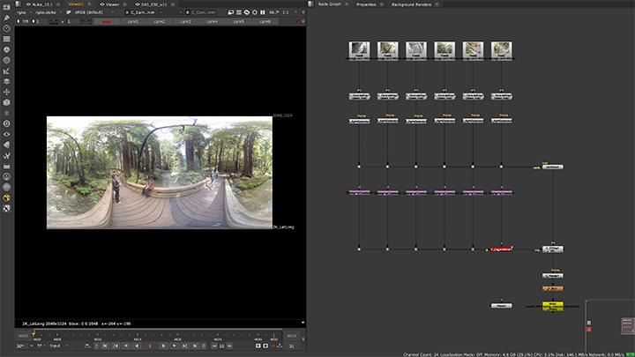Expand the sRGB (default) colorspace dropdown
The width and height of the screenshot is (635, 357).
(x=93, y=12)
